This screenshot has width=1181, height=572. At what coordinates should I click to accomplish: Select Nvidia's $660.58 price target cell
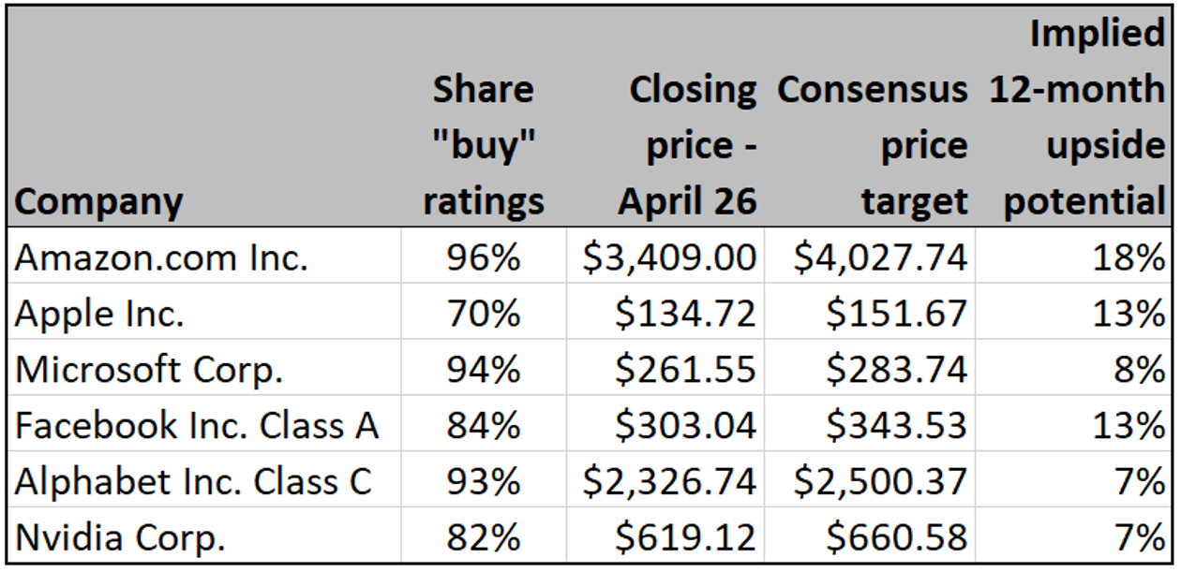(896, 538)
